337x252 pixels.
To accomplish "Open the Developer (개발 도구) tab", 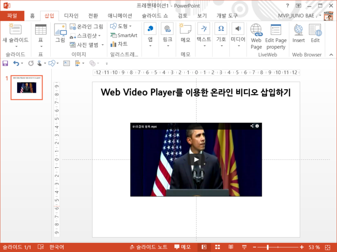I will coord(227,16).
